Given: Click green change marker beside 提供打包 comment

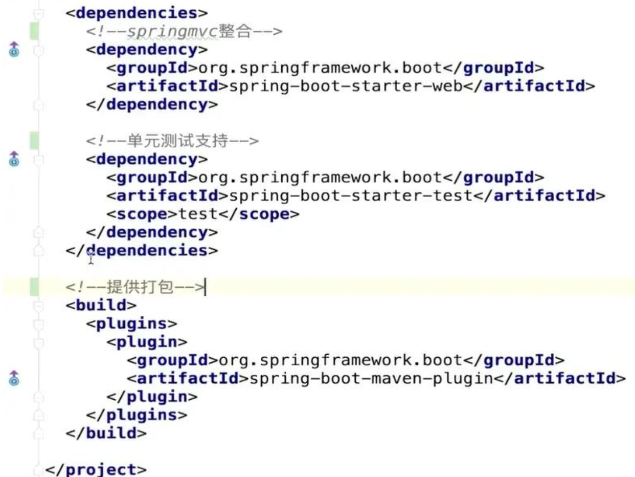Looking at the screenshot, I should 34,287.
